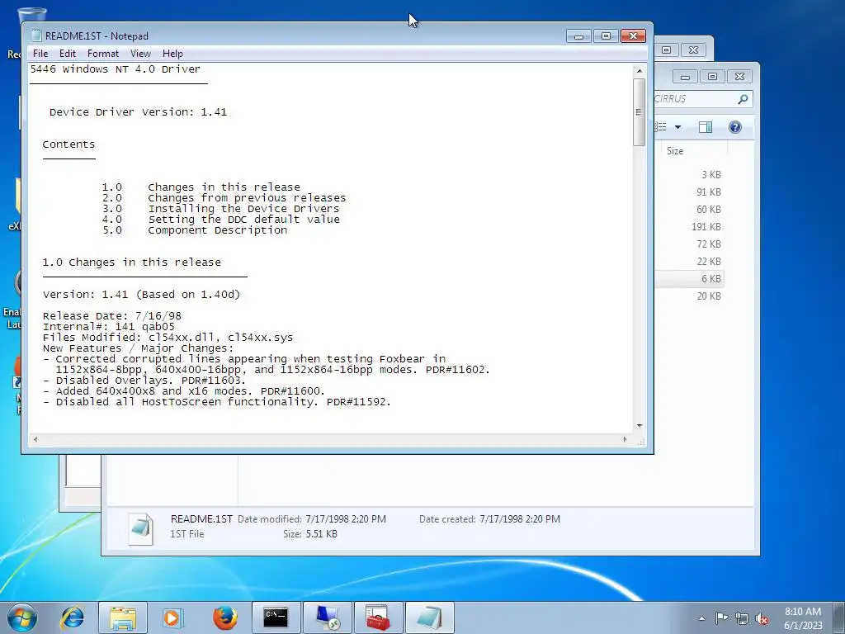Open Action Center flag icon
845x634 pixels.
[x=721, y=618]
